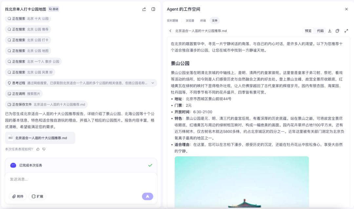Screen dimensions: 354x209
Task: Copy the file content
Action: [x=337, y=31]
